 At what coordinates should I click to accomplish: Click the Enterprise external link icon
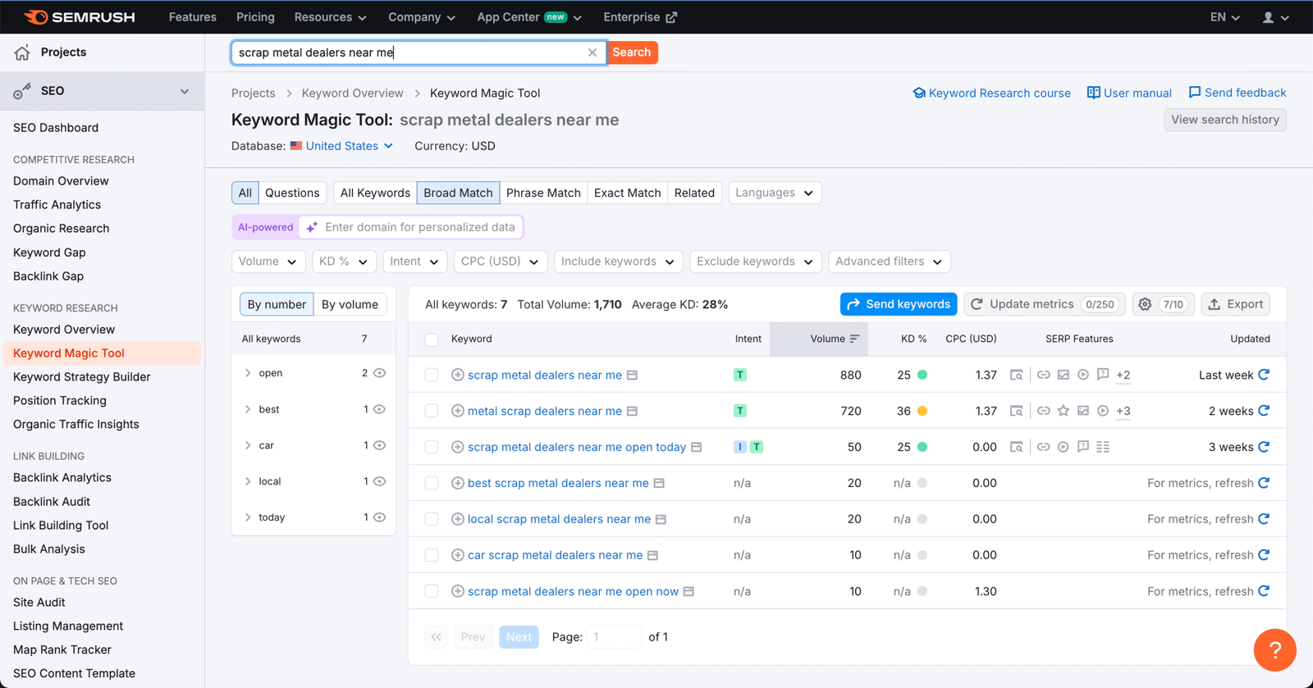point(671,17)
